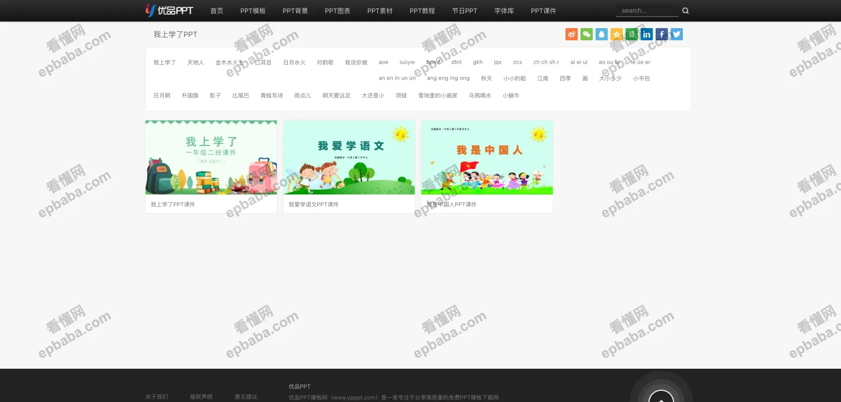Share page to Douban

click(x=631, y=34)
